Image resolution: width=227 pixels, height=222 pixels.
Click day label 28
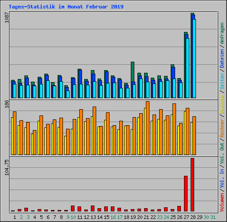pos(193,217)
